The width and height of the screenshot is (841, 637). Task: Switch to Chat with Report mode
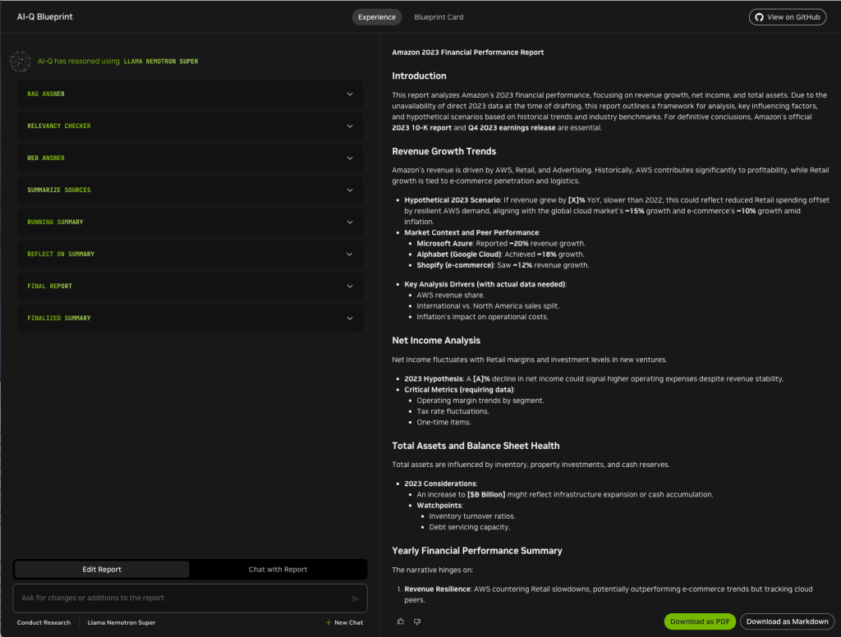click(278, 569)
